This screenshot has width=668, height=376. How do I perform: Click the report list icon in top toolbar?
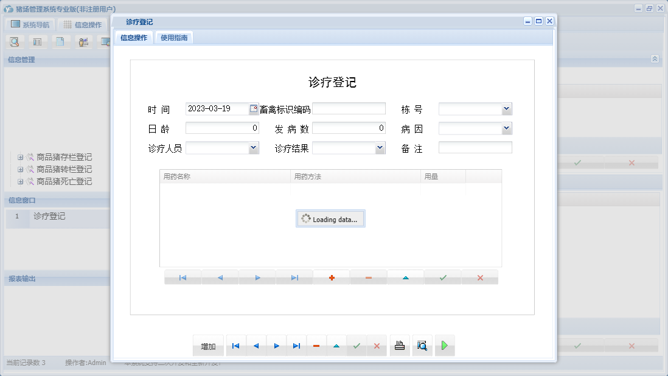(x=37, y=41)
